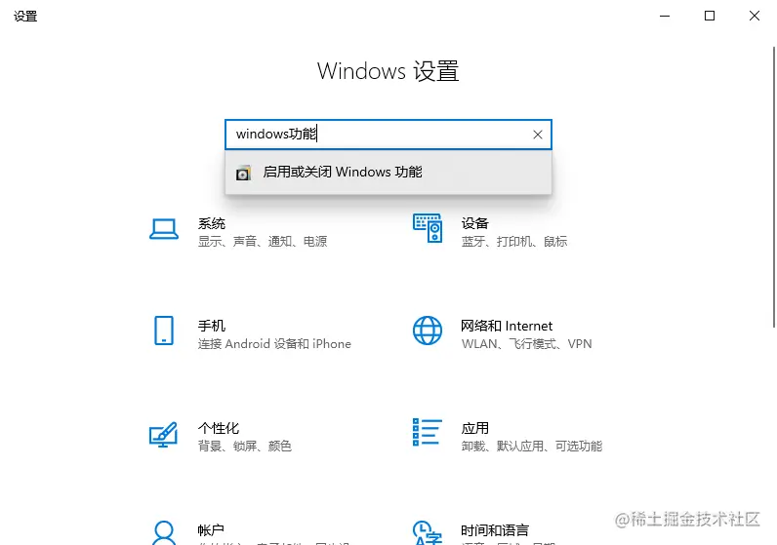
Task: Minimize the 设置 window
Action: click(x=665, y=16)
